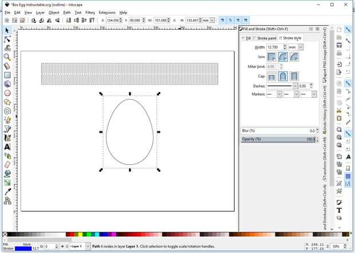Open the start markers dropdown
Viewport: 355px width, 253px height.
279,94
